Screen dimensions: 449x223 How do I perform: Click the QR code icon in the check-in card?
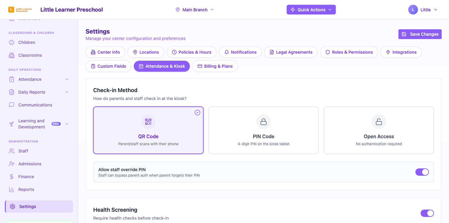148,122
